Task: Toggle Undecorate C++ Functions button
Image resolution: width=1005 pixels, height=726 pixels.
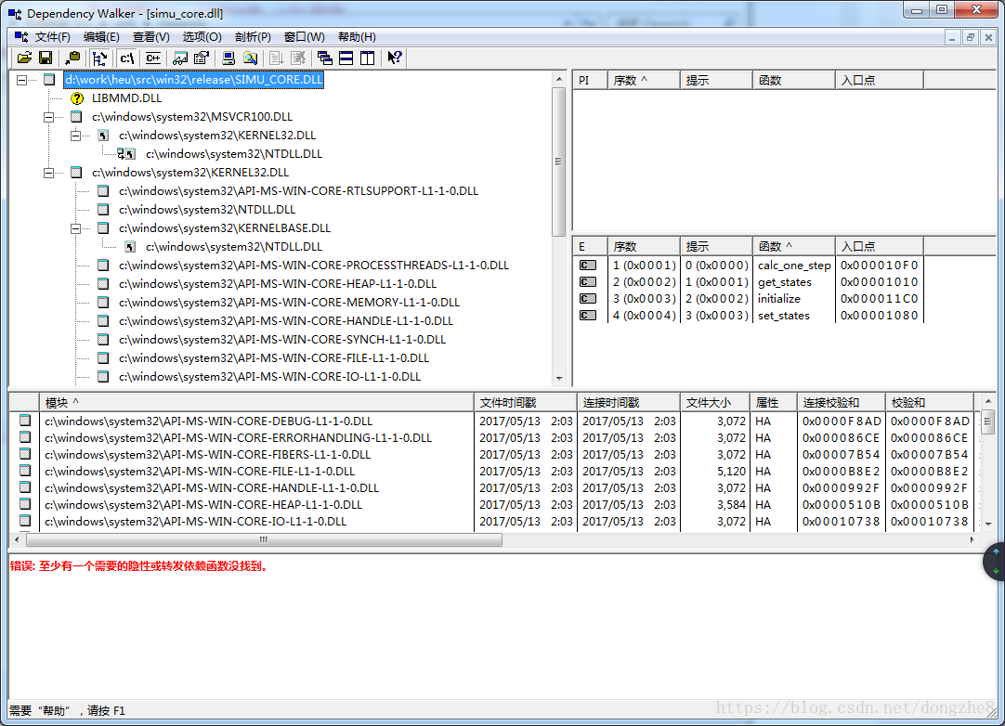Action: [152, 58]
